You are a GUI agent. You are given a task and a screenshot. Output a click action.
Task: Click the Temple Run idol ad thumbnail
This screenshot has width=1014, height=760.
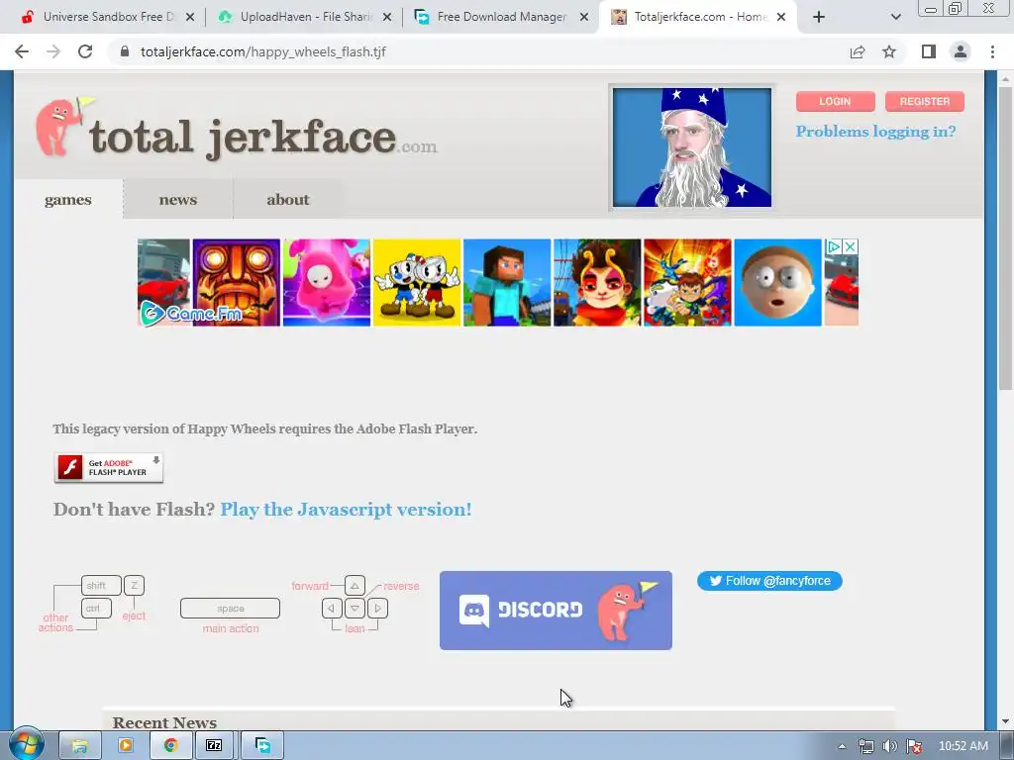pyautogui.click(x=237, y=282)
